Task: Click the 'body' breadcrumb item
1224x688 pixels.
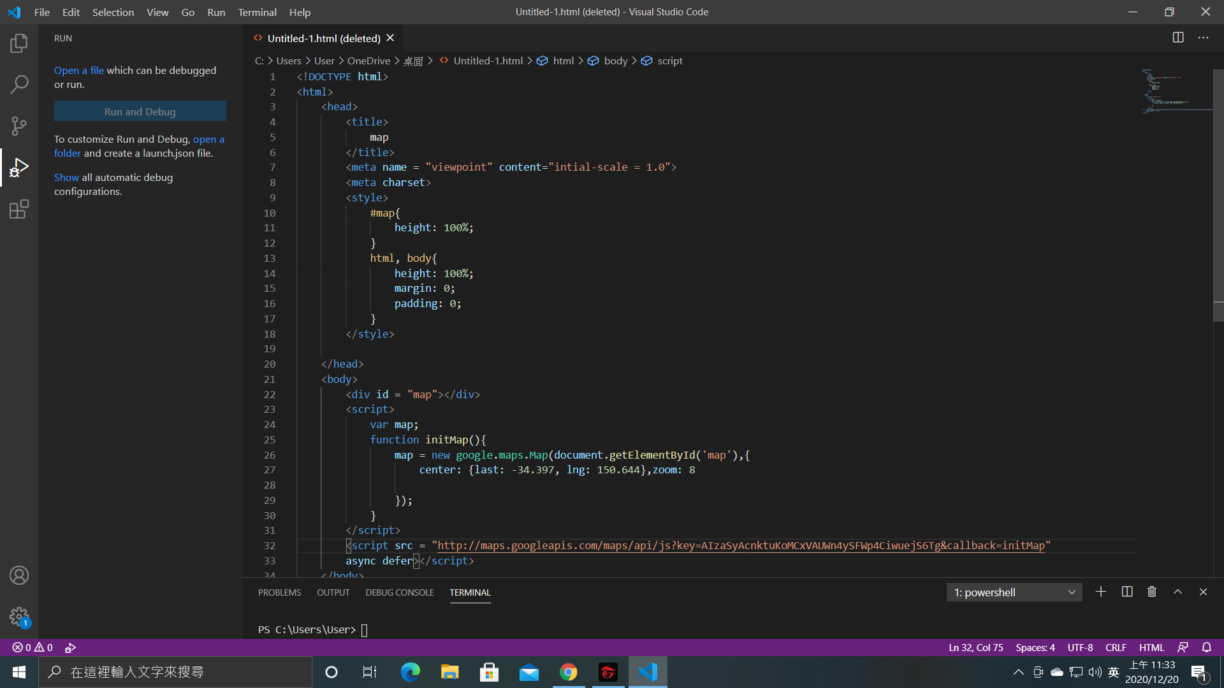Action: [616, 61]
